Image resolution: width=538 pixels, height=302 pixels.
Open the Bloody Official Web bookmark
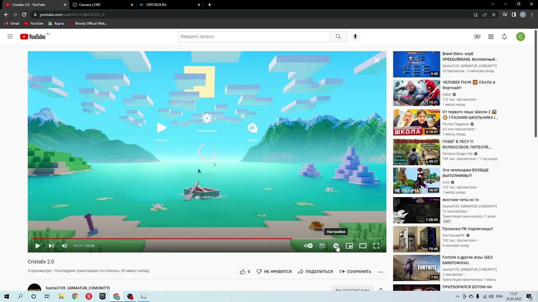click(x=88, y=23)
